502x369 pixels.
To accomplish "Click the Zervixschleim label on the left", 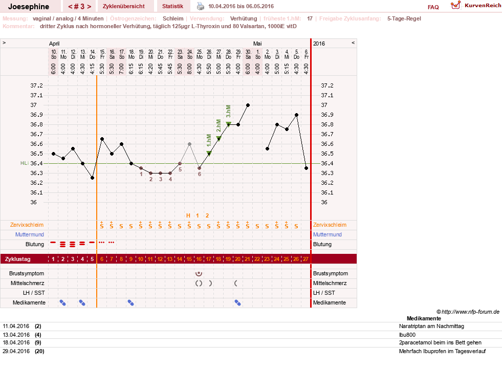I will click(x=27, y=225).
